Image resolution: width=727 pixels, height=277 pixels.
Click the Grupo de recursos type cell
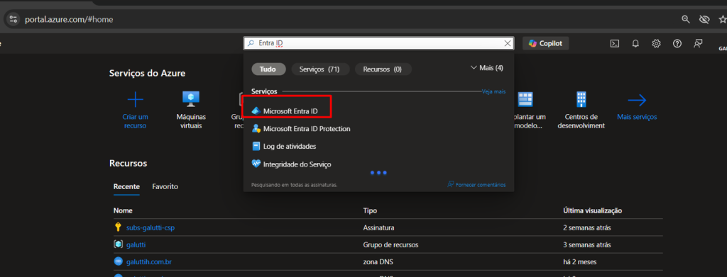coord(390,244)
